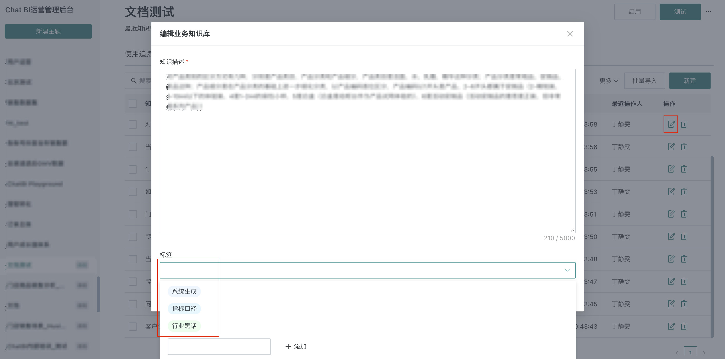Click edit icon in the 3:58 row
The height and width of the screenshot is (359, 725).
click(671, 124)
